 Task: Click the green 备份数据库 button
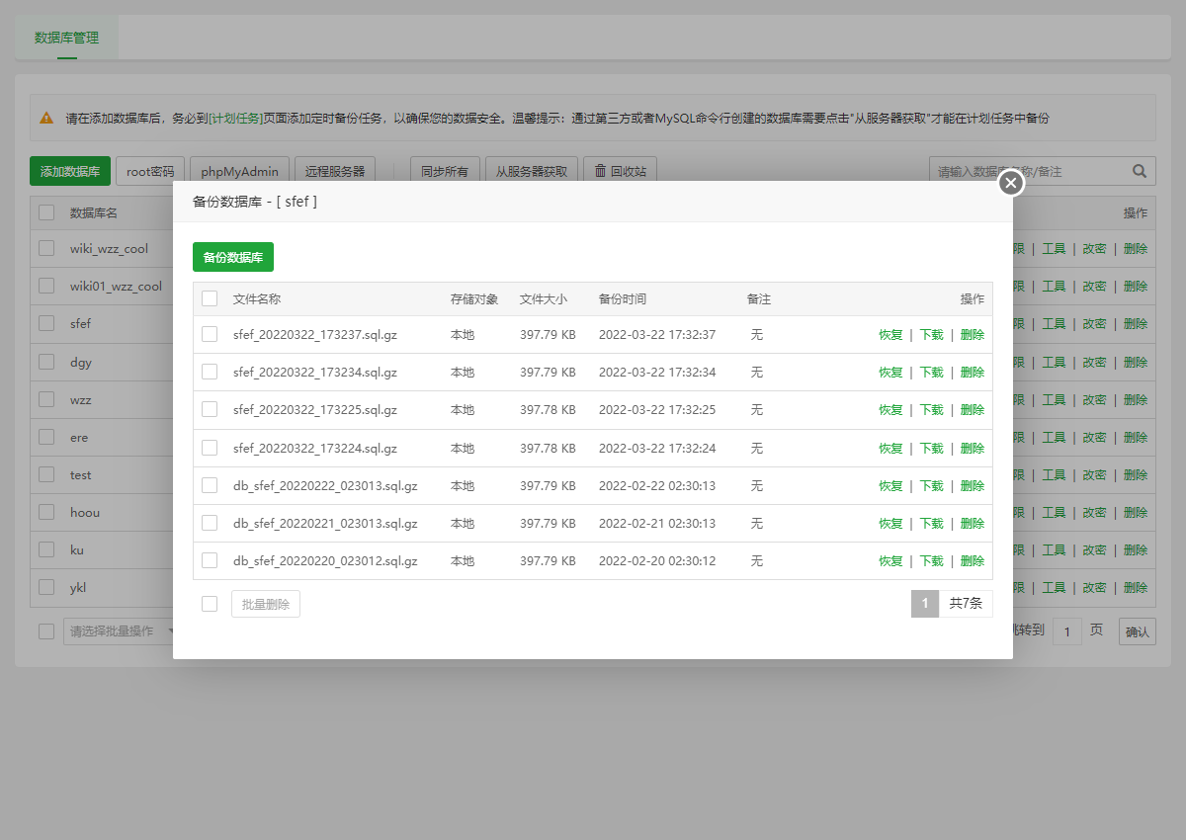click(x=232, y=257)
